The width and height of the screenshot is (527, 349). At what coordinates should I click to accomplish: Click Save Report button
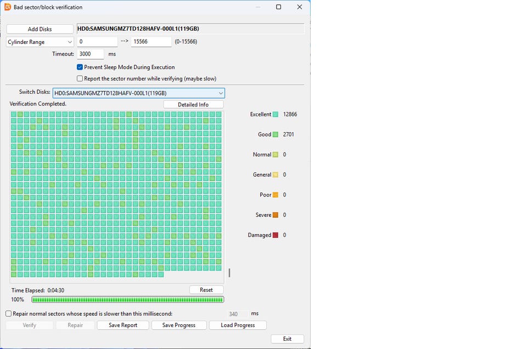click(x=122, y=325)
